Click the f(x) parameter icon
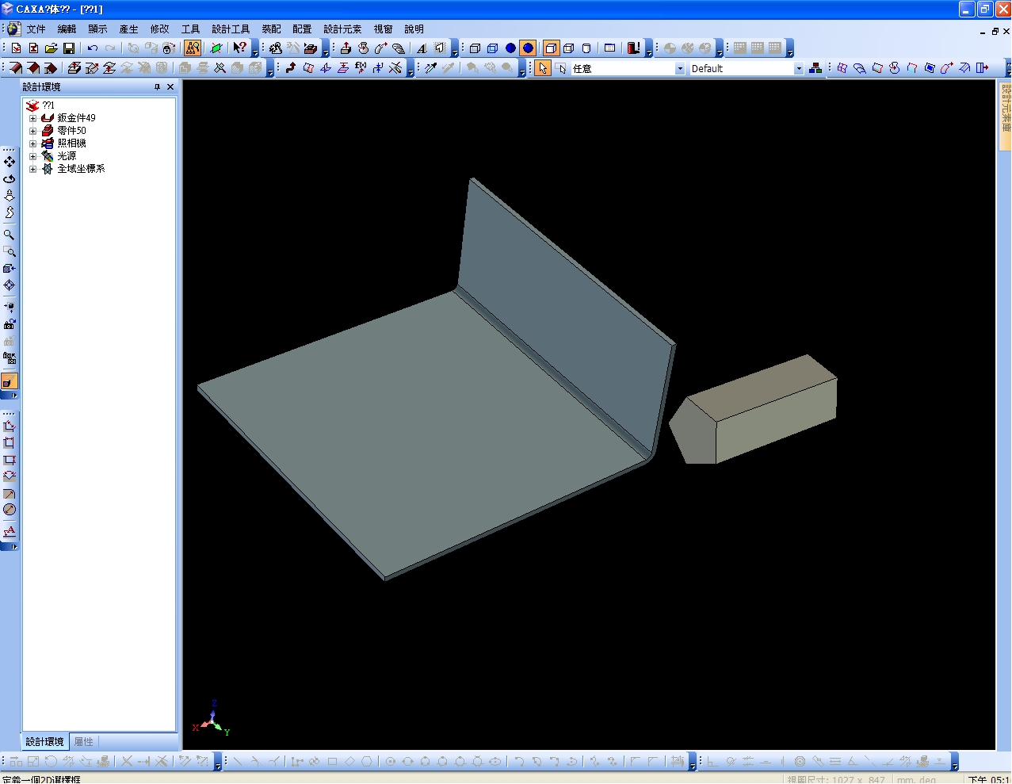Screen dimensions: 1012x784 [x=361, y=68]
